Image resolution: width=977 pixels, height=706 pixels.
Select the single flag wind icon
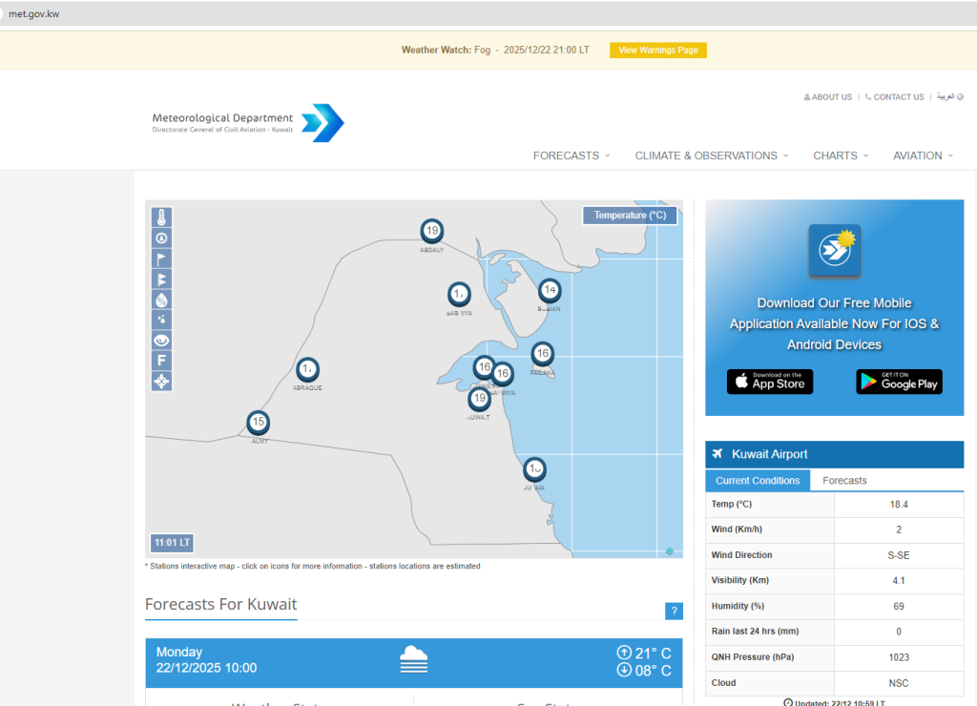162,259
